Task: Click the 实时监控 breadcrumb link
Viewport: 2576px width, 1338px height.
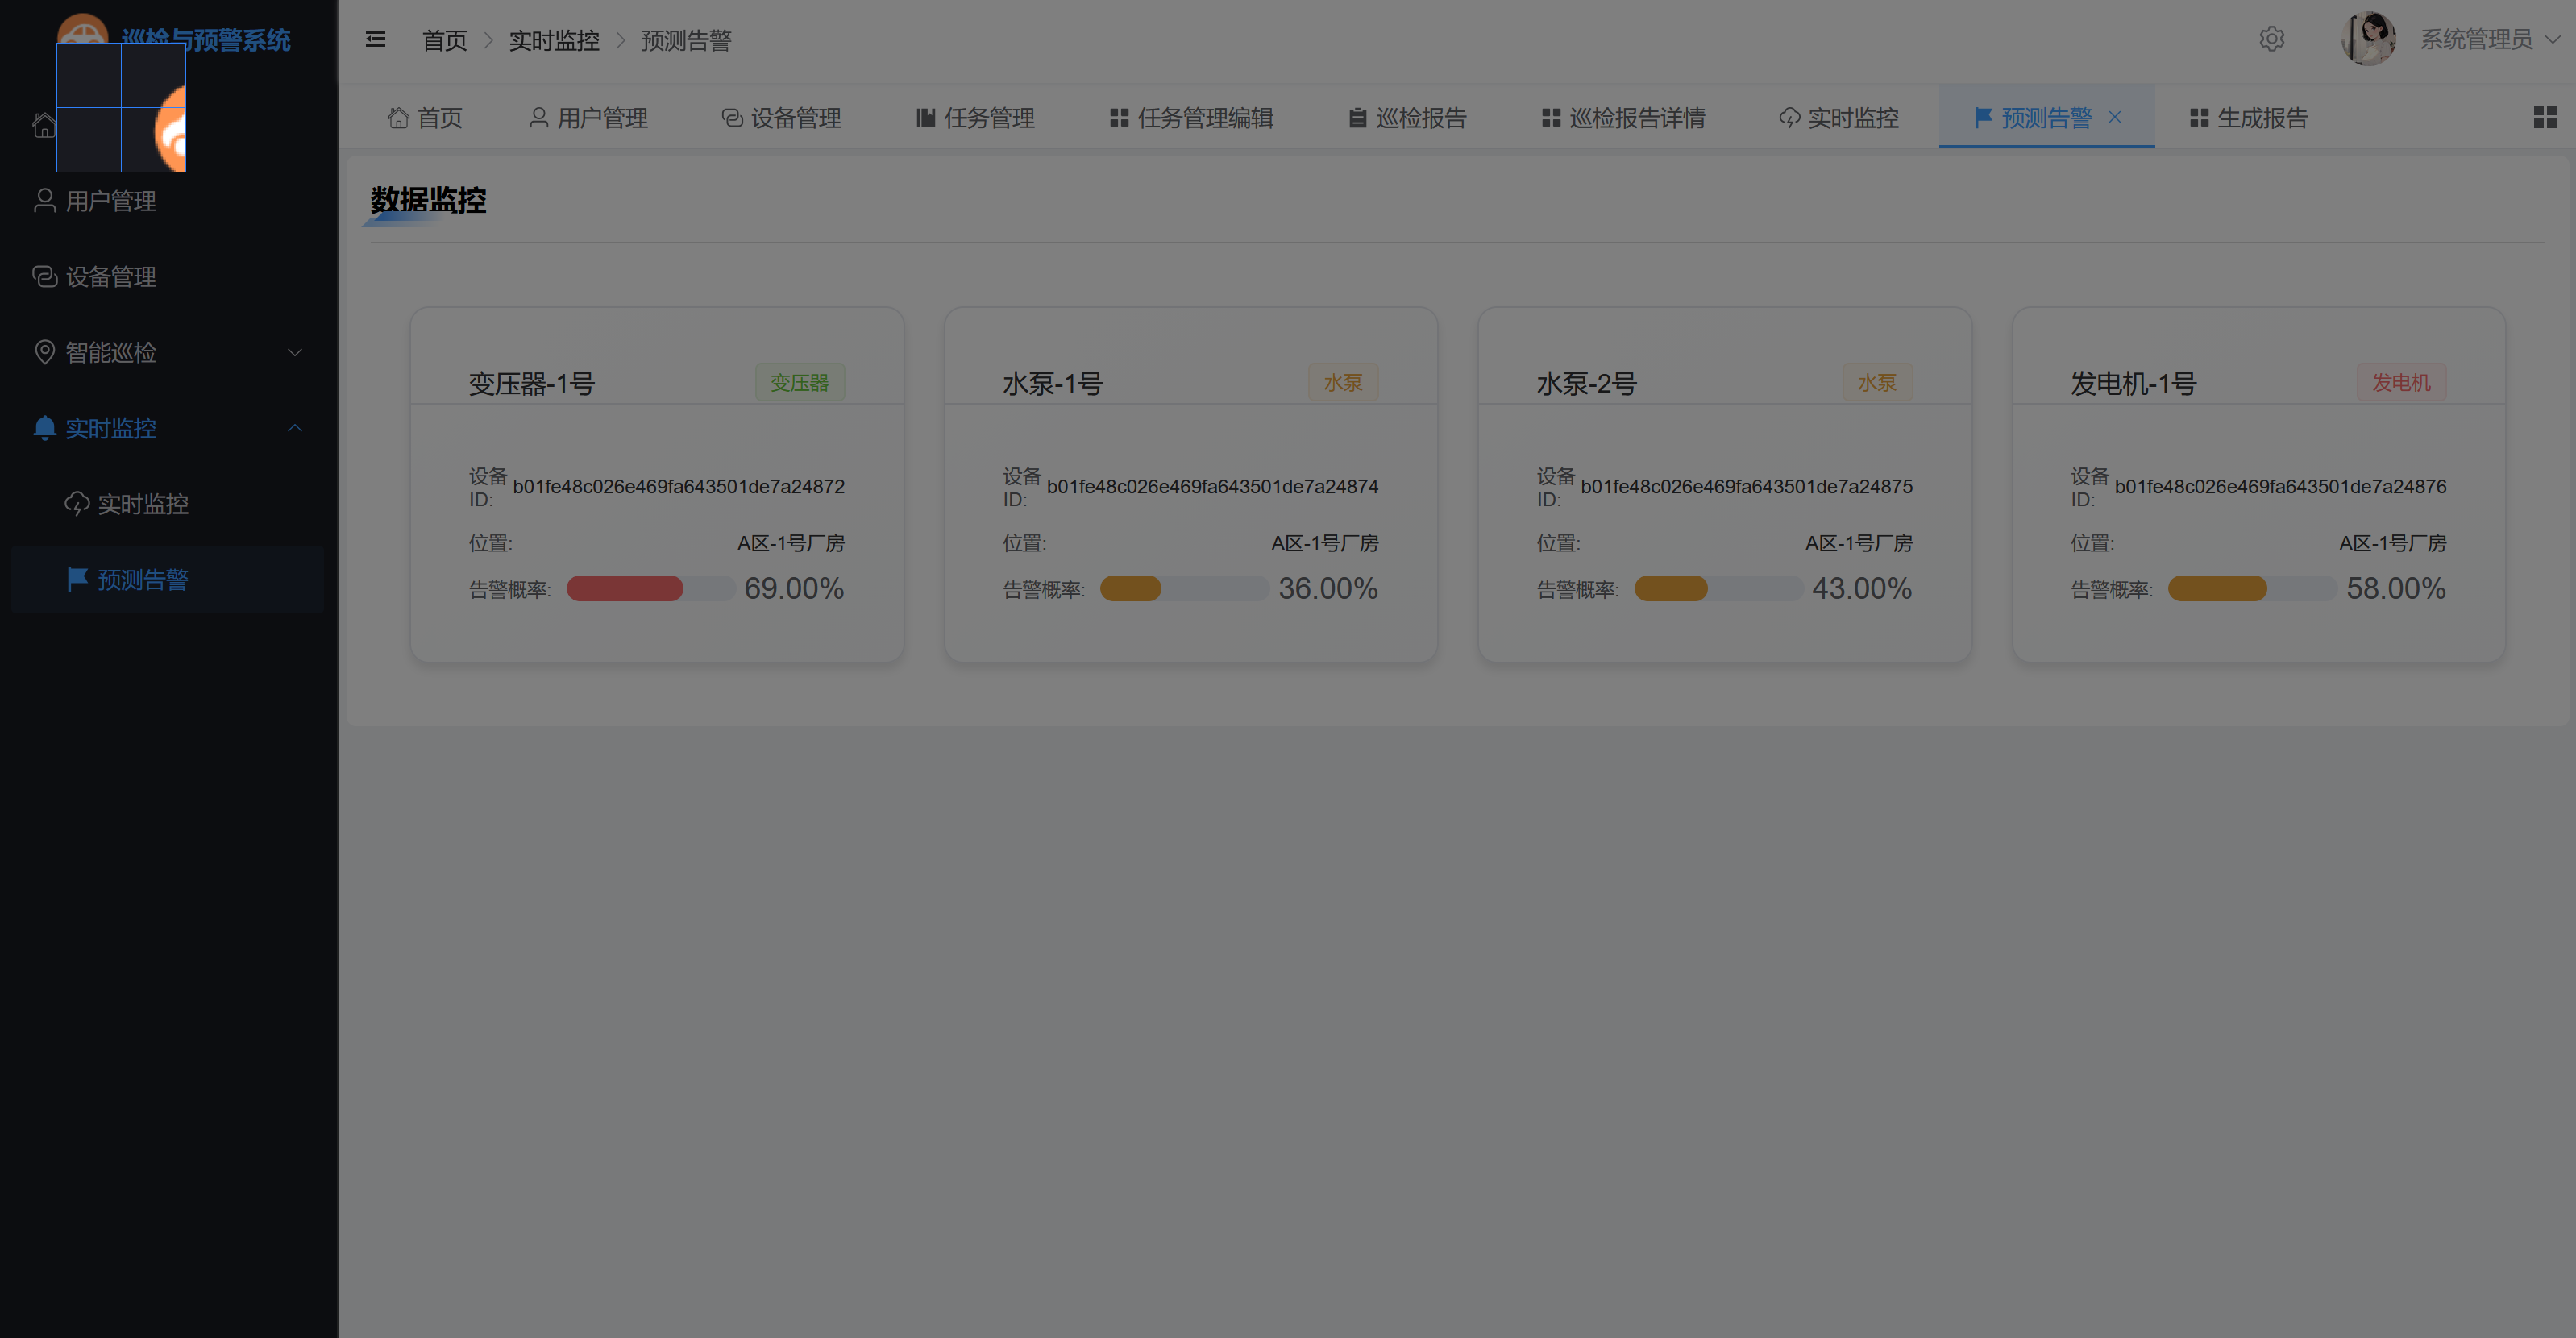Action: click(554, 40)
